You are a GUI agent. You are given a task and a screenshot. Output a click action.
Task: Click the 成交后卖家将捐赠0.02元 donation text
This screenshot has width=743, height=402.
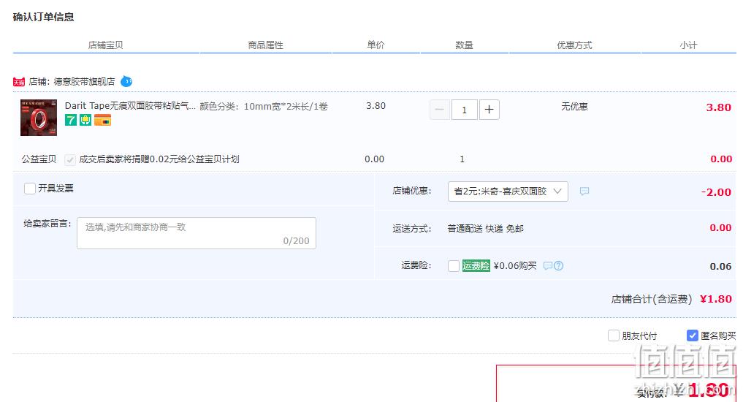[x=159, y=159]
